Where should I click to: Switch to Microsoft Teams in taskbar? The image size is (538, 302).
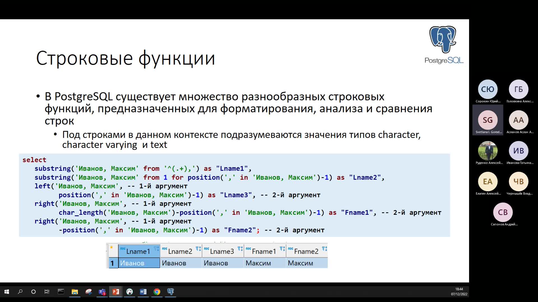[102, 292]
